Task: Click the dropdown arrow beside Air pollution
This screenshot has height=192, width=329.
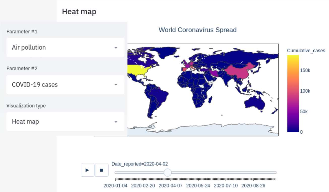Action: pos(116,48)
